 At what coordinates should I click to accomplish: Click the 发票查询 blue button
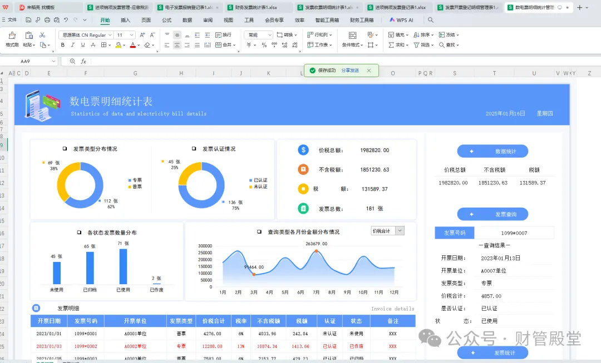tap(492, 214)
